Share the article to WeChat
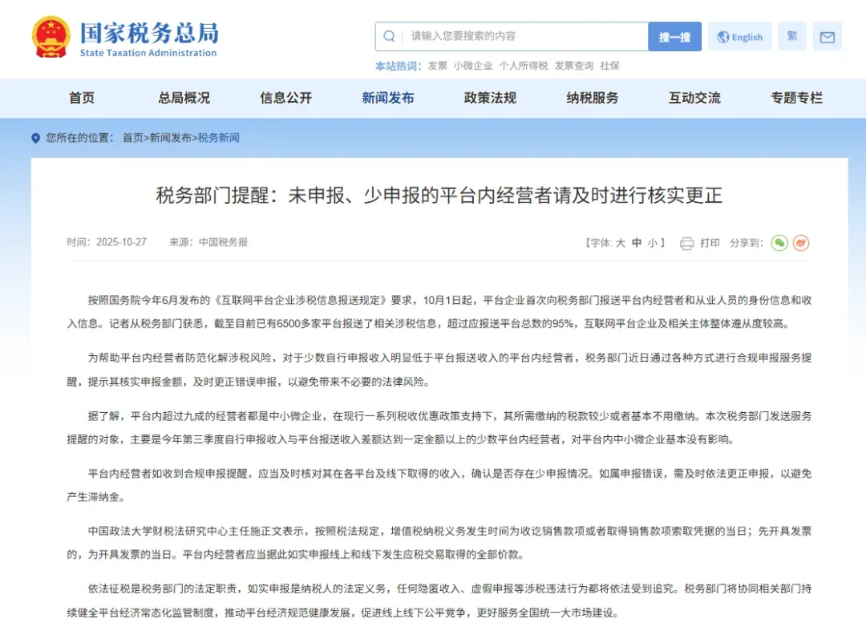The image size is (866, 643). (779, 243)
